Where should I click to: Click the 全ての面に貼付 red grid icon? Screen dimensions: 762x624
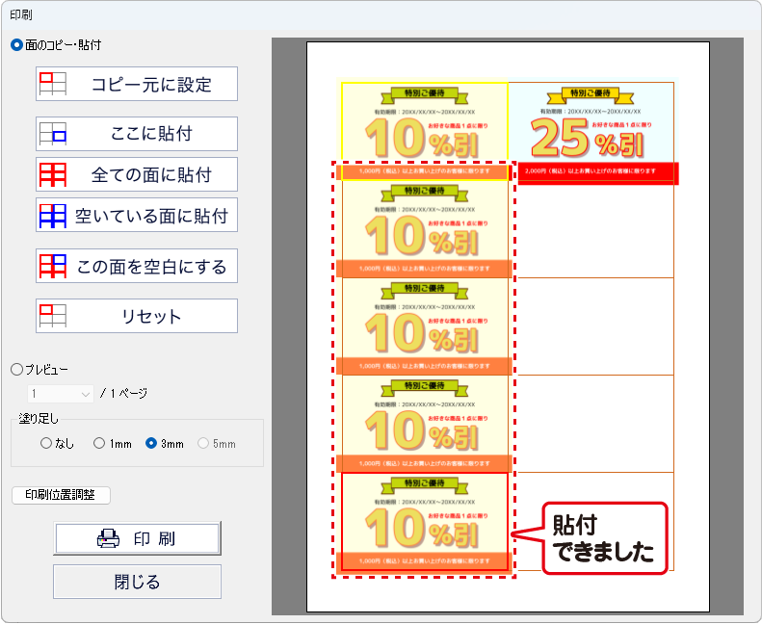pos(52,175)
